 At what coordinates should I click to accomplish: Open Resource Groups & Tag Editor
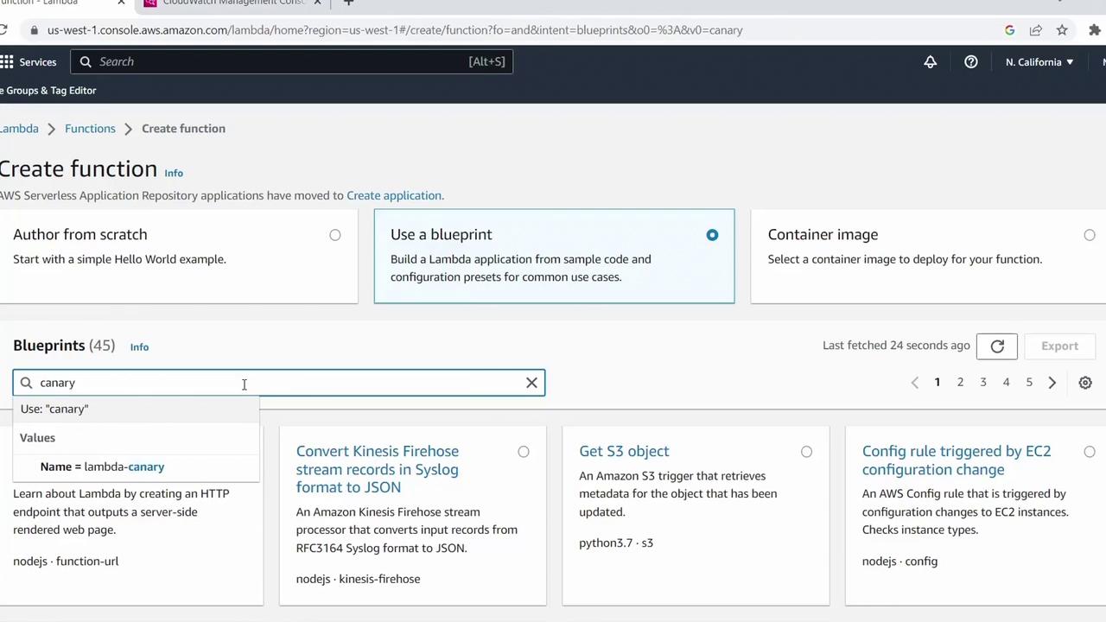[x=48, y=91]
